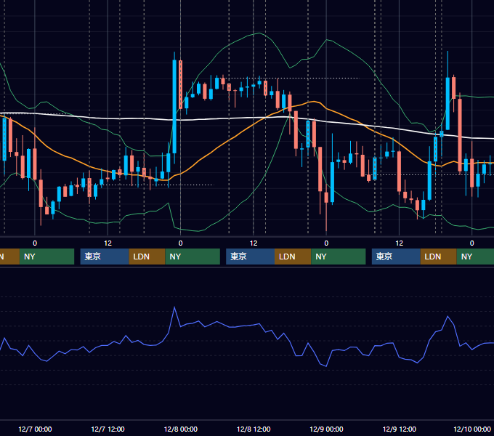494x436 pixels.
Task: Click the hour label 12 above 12/8 12:00
Action: tap(254, 243)
